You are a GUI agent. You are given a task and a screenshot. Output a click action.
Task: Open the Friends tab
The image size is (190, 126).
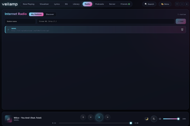click(125, 4)
